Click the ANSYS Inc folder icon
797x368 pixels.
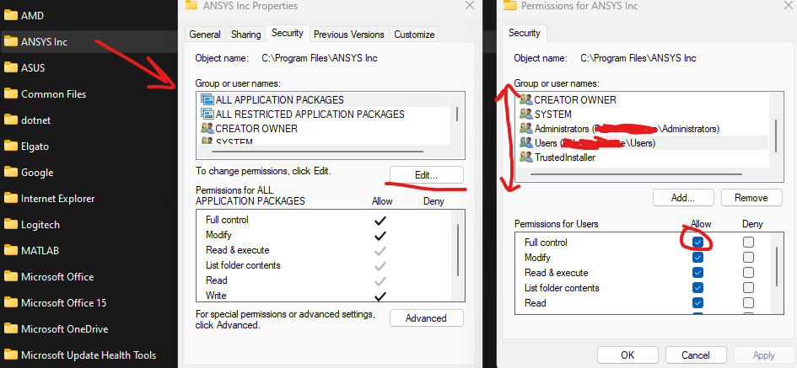pos(10,41)
